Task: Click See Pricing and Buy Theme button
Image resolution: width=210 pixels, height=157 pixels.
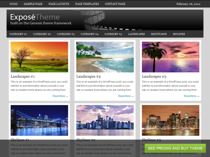Action: click(x=175, y=148)
